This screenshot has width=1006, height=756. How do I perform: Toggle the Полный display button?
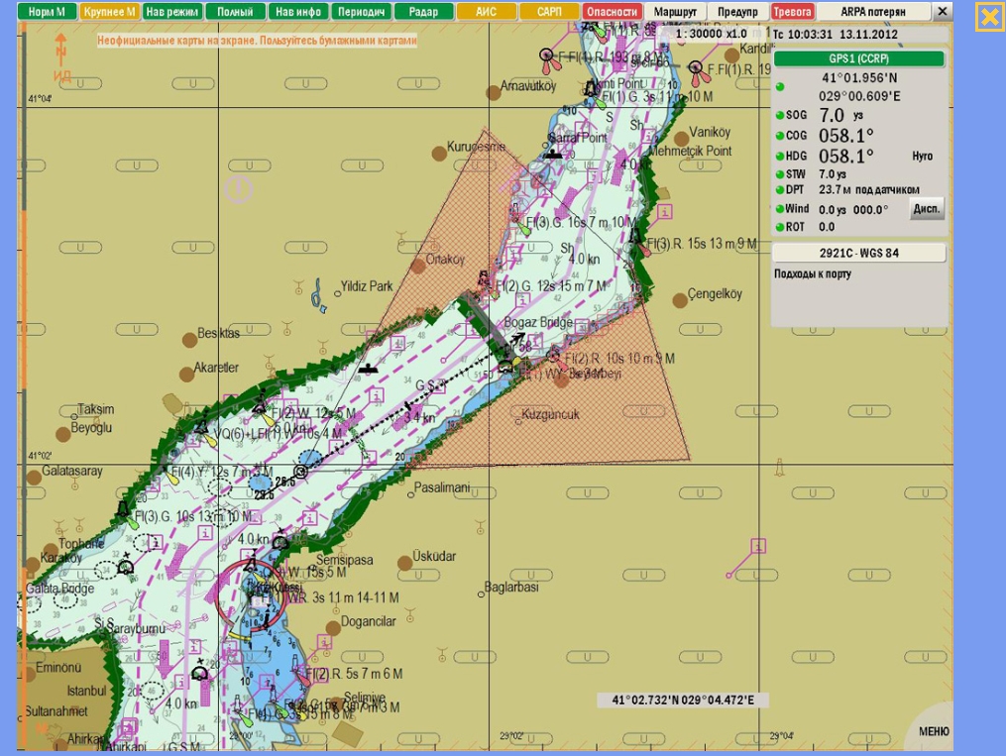point(235,12)
